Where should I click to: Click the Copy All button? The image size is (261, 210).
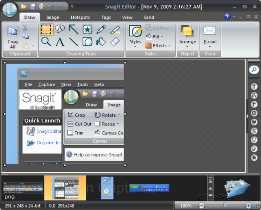click(x=13, y=37)
